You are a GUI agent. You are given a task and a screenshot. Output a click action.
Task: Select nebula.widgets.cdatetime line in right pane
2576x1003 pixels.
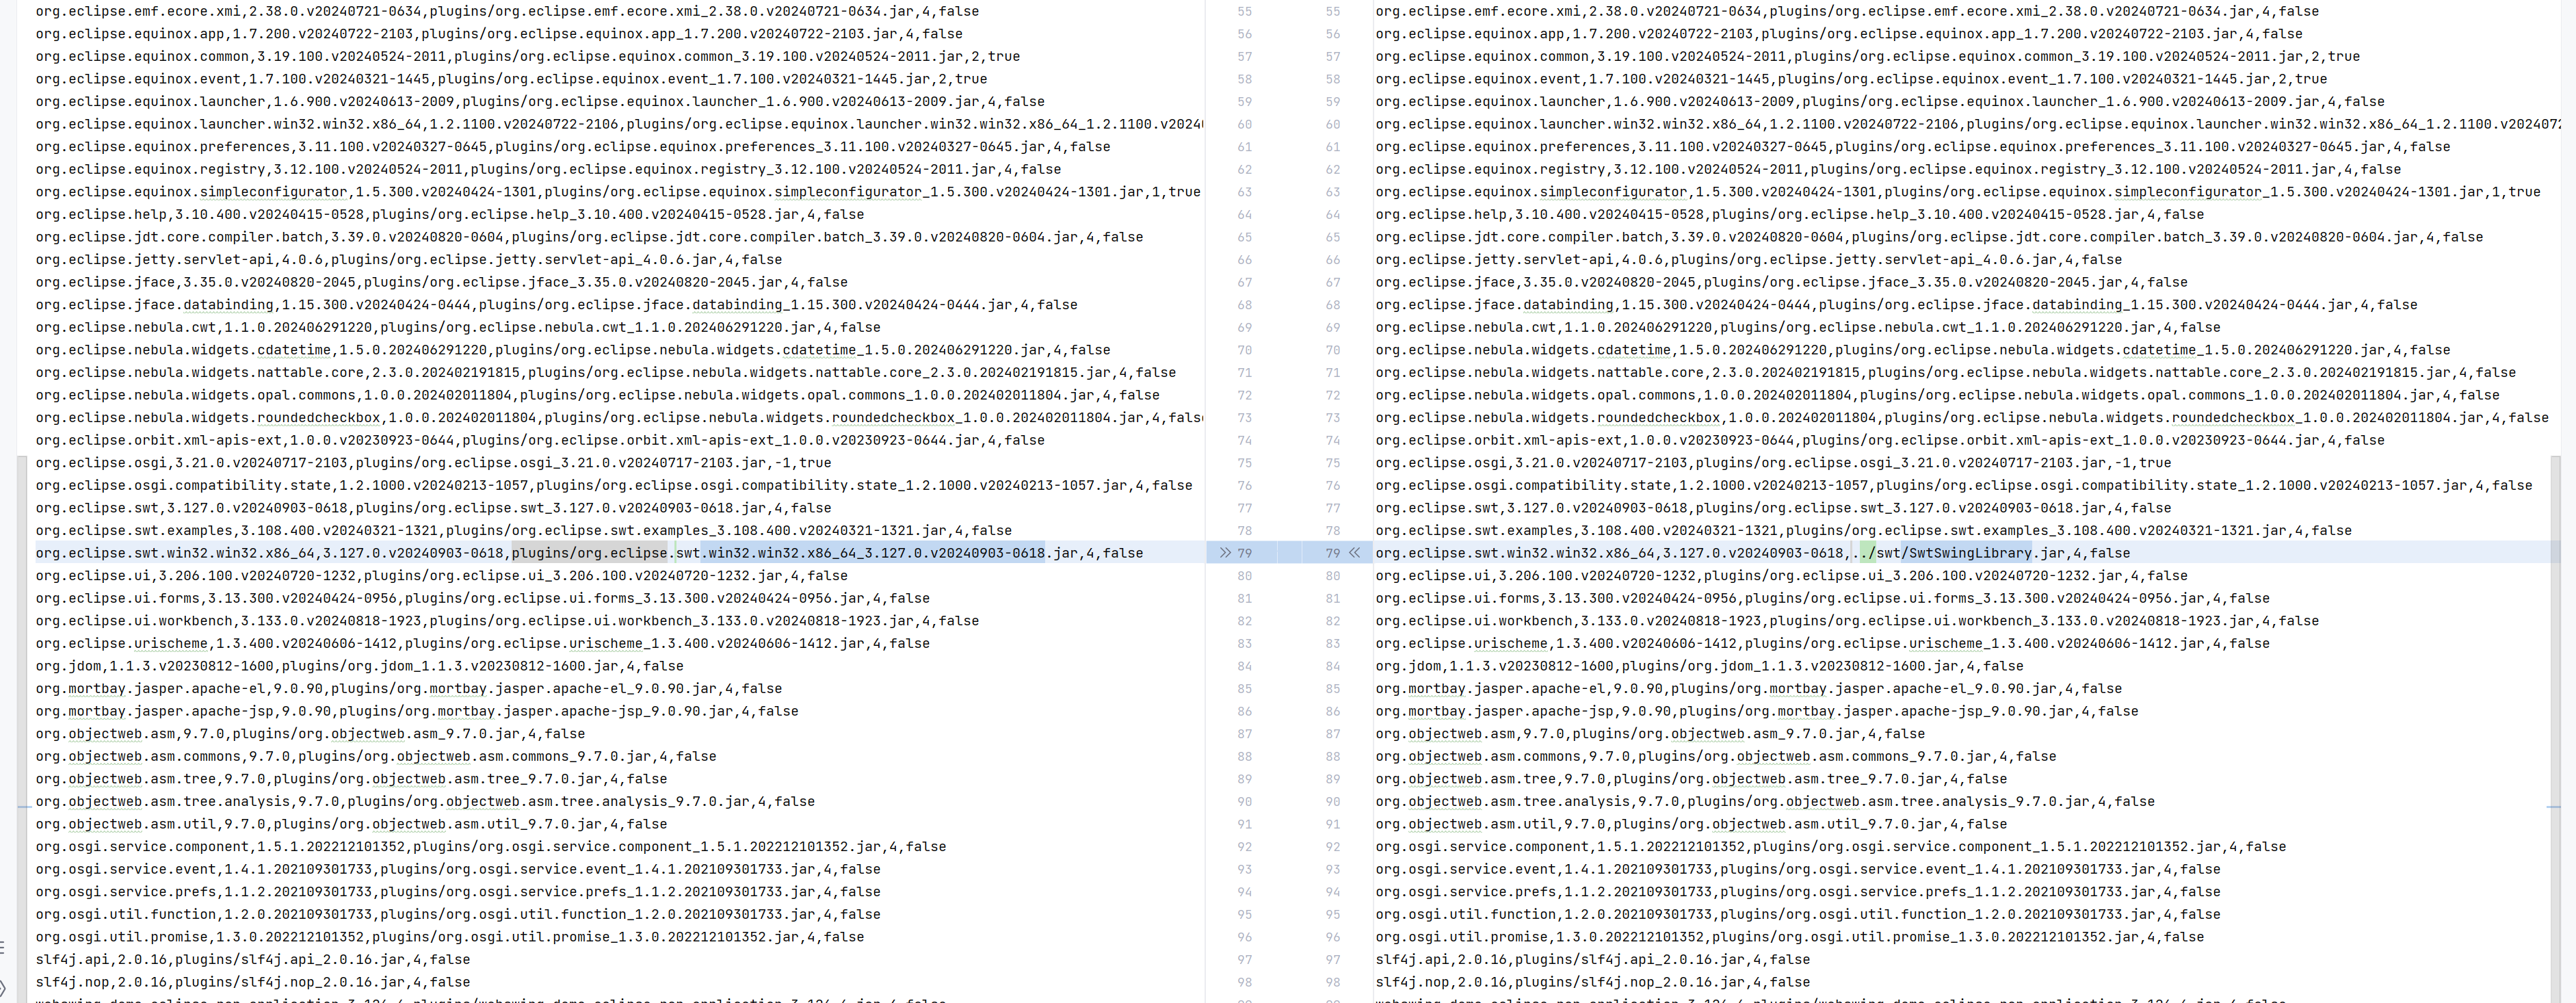point(1913,350)
